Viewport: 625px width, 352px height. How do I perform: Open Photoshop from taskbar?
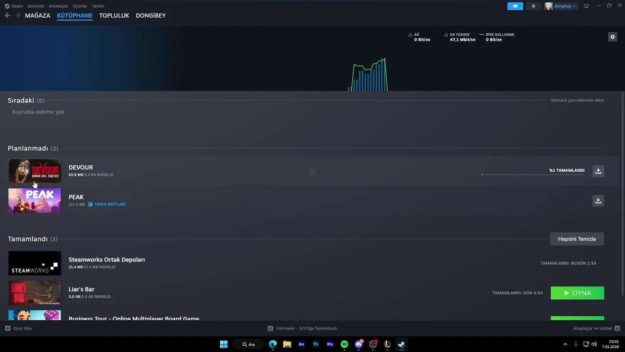click(315, 344)
